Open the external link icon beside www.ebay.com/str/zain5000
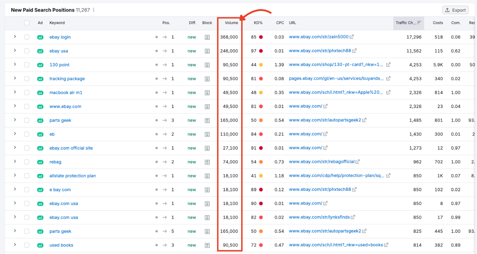 pos(351,37)
